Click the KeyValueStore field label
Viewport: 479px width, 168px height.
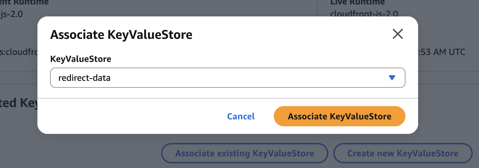coord(81,59)
